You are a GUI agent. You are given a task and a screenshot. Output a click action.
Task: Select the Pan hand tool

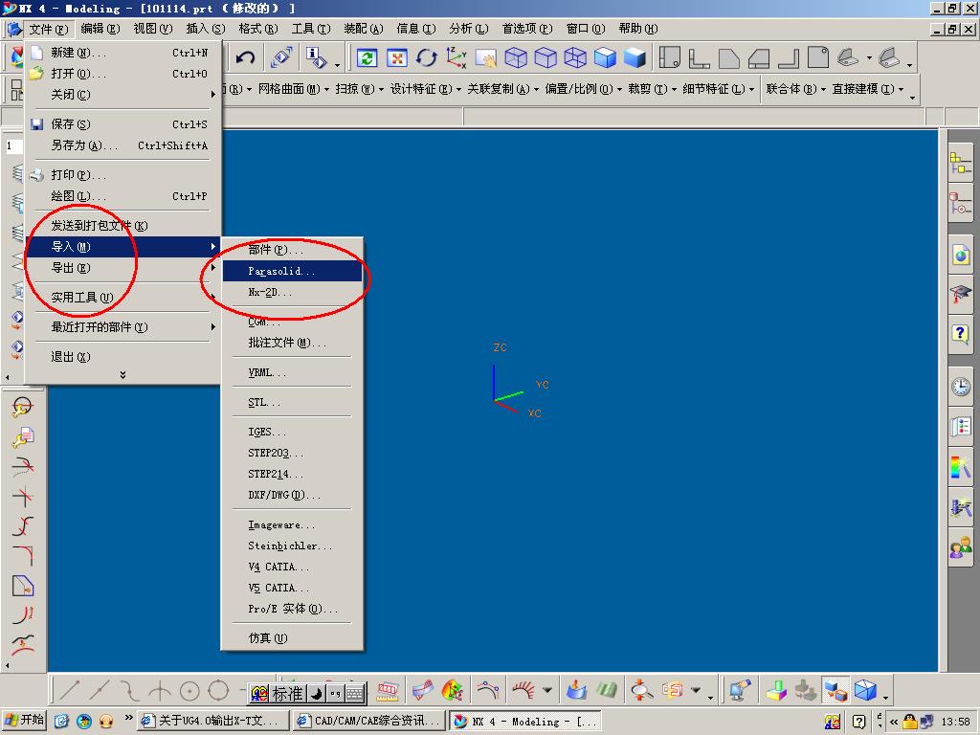[485, 58]
